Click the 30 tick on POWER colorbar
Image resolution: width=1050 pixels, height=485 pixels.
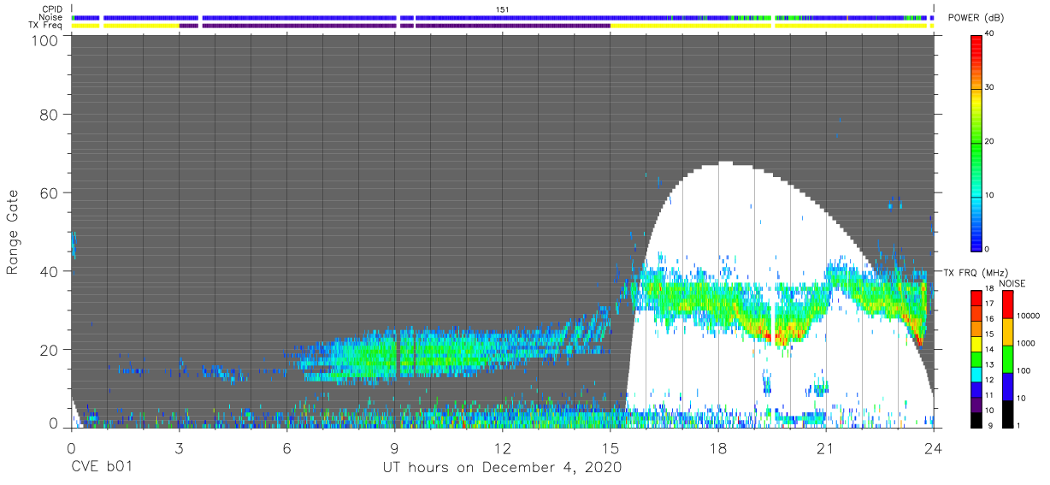click(x=990, y=87)
